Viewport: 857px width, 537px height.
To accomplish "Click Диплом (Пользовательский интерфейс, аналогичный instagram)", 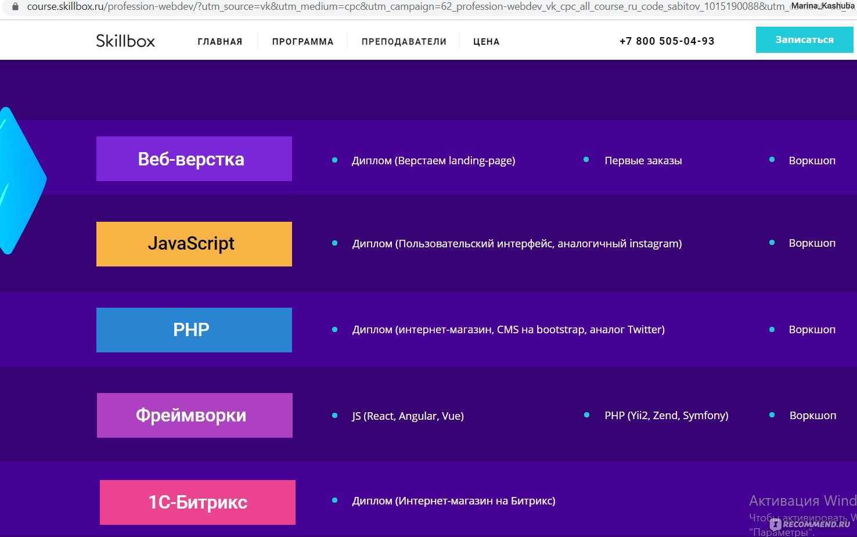I will [517, 244].
